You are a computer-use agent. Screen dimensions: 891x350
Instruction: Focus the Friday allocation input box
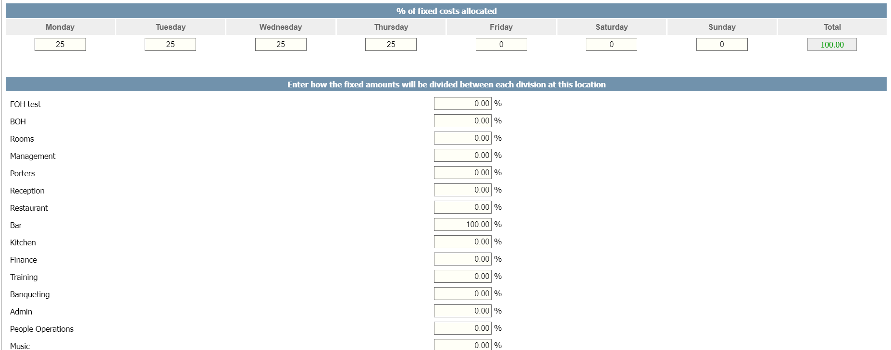pos(501,45)
